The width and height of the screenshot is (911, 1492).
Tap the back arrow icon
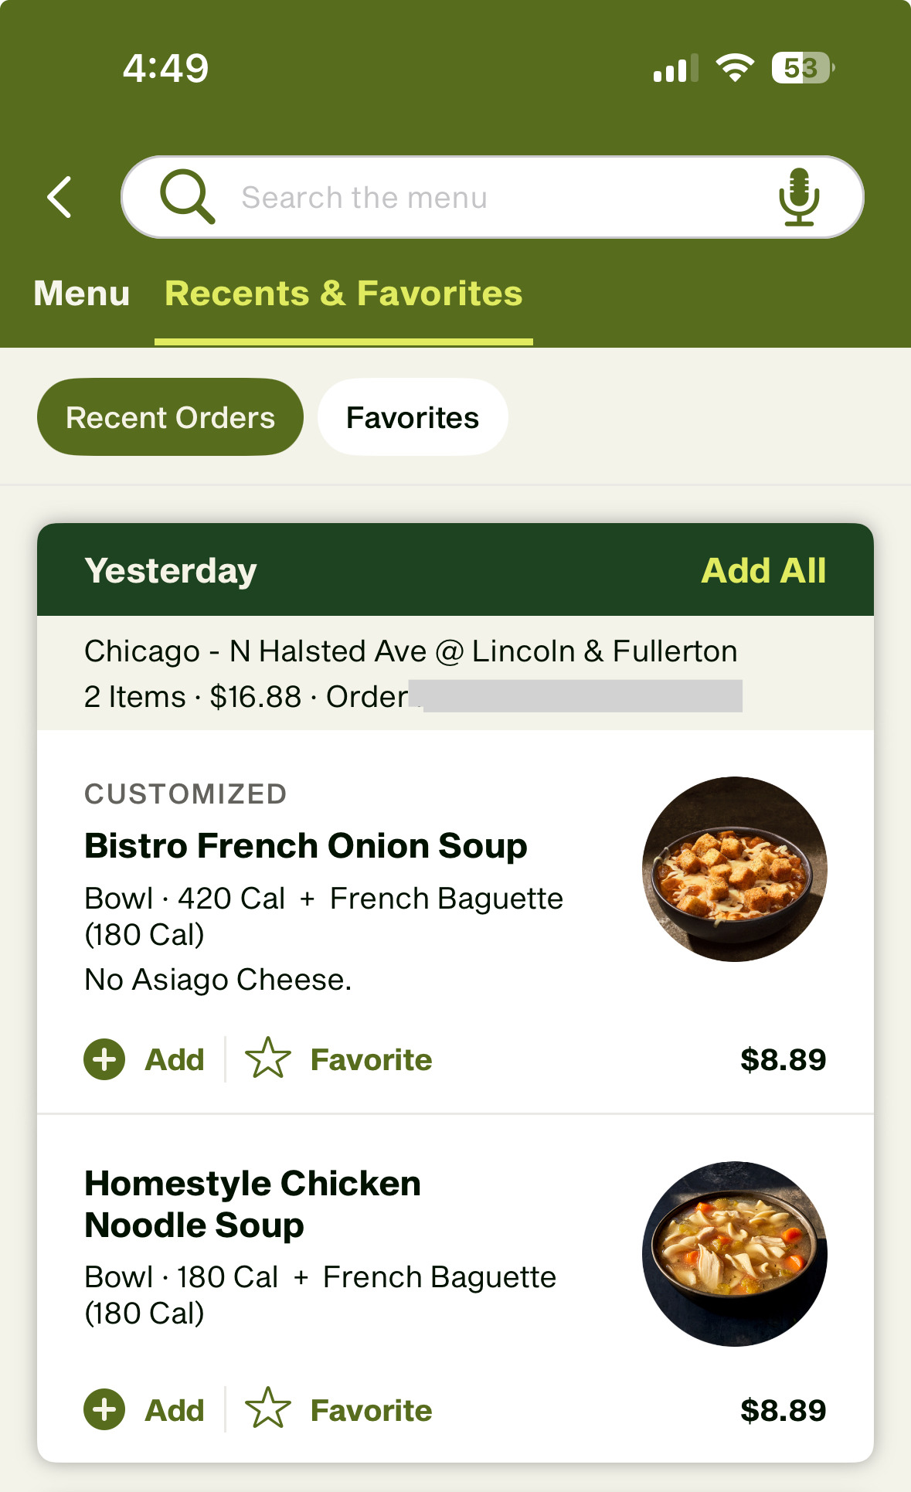pyautogui.click(x=59, y=197)
